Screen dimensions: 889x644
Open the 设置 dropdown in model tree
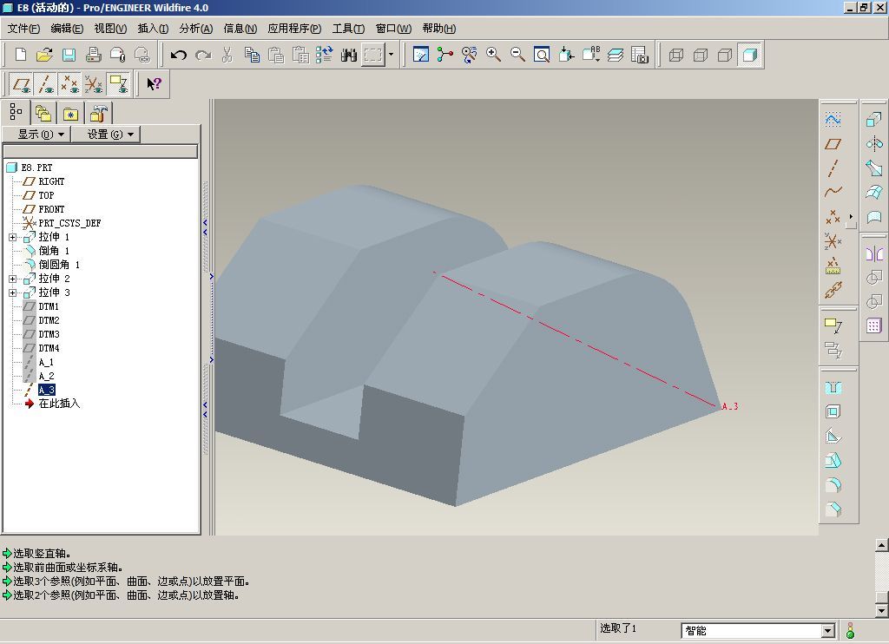105,135
